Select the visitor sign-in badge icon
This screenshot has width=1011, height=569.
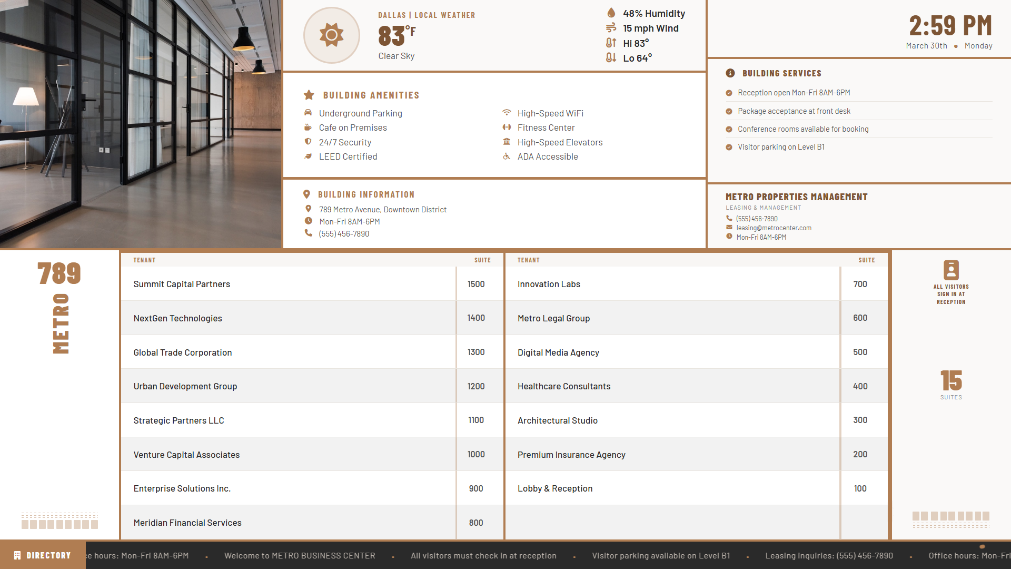[x=951, y=270]
